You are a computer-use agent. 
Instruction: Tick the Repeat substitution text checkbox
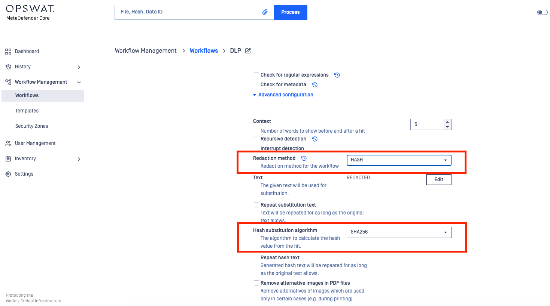click(x=256, y=205)
